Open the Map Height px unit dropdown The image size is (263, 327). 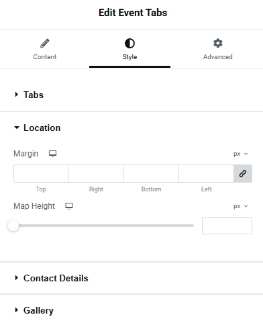point(241,206)
